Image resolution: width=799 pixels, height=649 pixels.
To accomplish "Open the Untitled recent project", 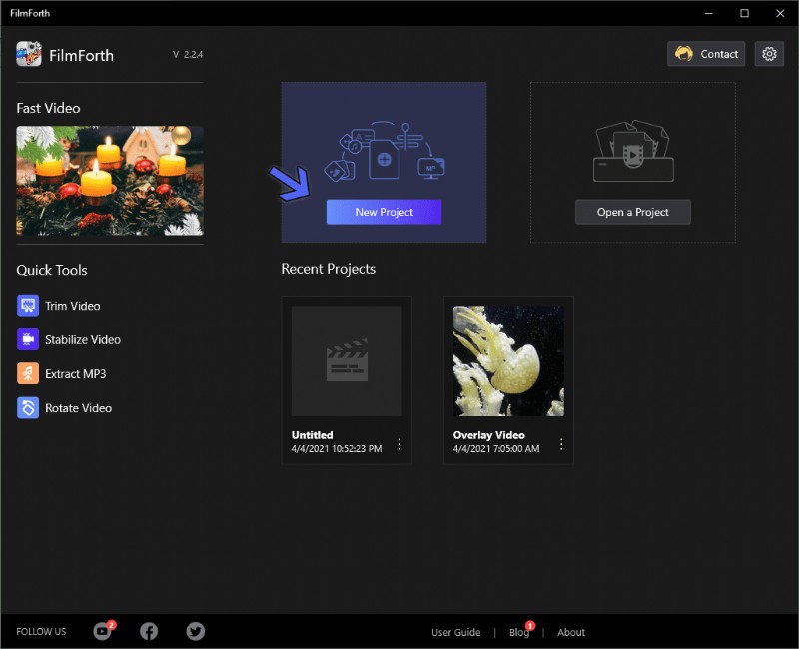I will pyautogui.click(x=347, y=360).
